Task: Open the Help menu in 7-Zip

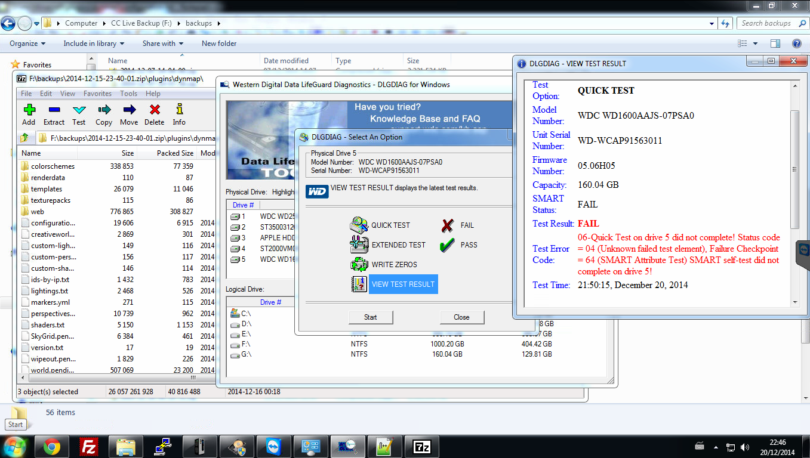Action: coord(153,94)
